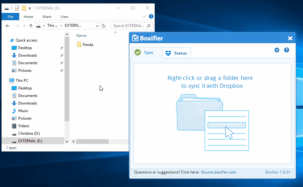Click the Boxifier logo in title bar
This screenshot has width=303, height=187.
coord(147,38)
